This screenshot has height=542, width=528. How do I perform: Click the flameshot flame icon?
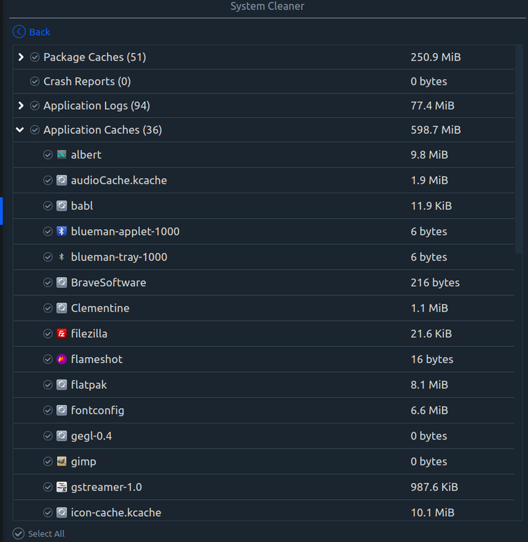coord(62,359)
